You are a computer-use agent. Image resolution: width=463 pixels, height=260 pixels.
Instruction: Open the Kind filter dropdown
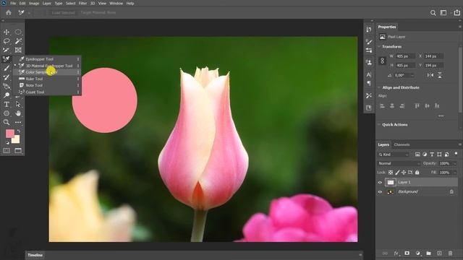[x=394, y=155]
